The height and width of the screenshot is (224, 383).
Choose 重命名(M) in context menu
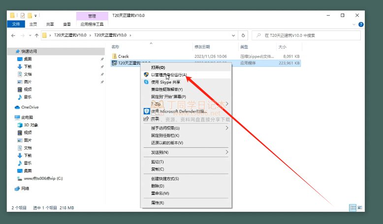click(186, 193)
